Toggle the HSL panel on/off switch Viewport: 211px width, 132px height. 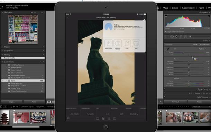pos(165,93)
